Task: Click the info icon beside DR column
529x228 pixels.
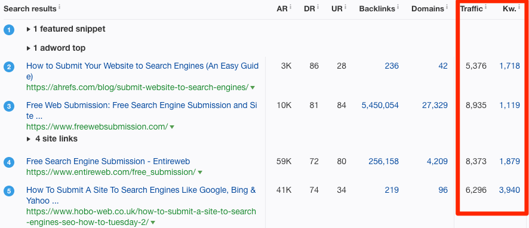Action: coord(318,7)
